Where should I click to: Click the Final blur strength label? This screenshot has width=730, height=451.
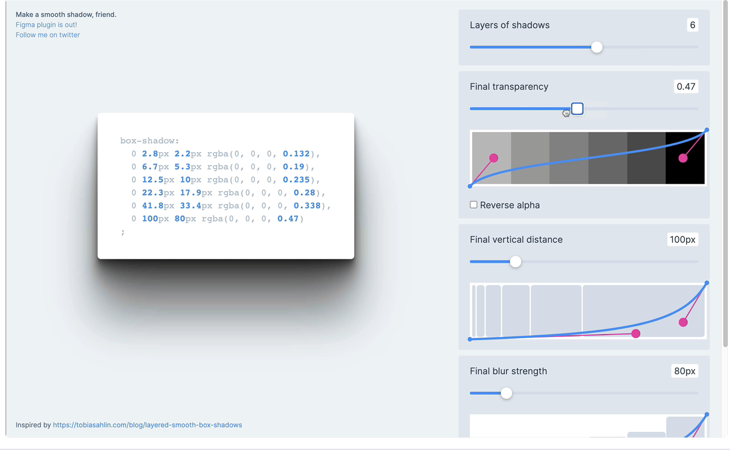tap(508, 371)
